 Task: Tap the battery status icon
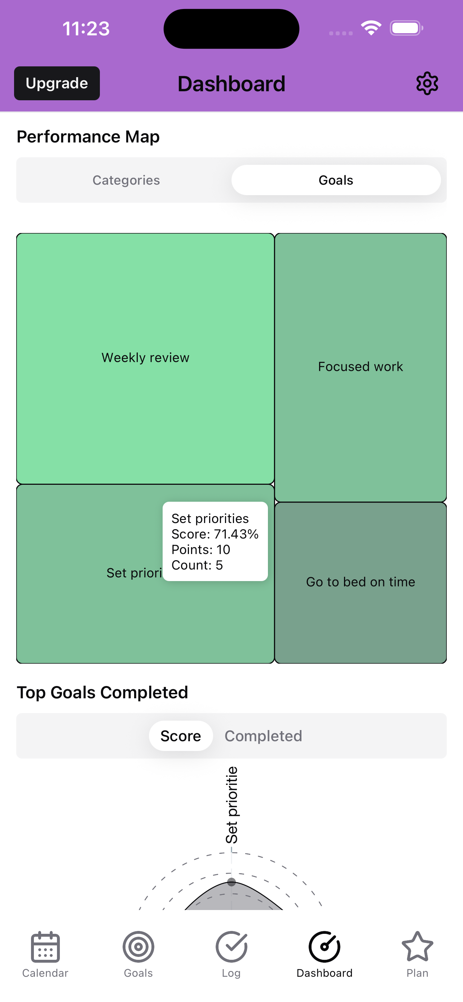click(x=407, y=28)
